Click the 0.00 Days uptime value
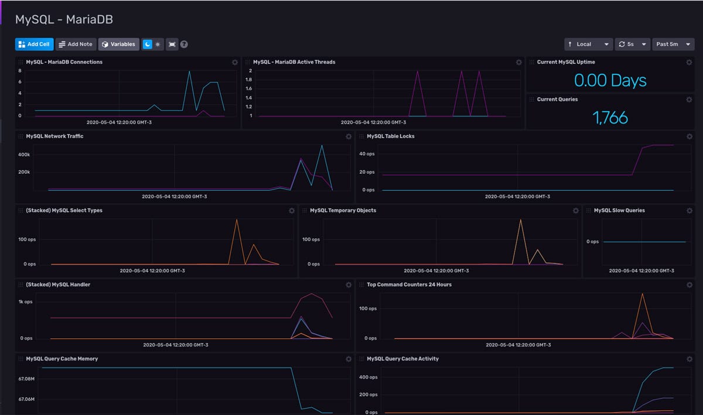 click(610, 81)
